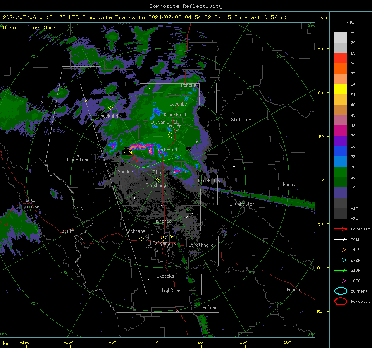Viewport: 372px width, 348px height.
Task: Pick the orange swatch between 60 and 57 dBZ
Action: (341, 69)
